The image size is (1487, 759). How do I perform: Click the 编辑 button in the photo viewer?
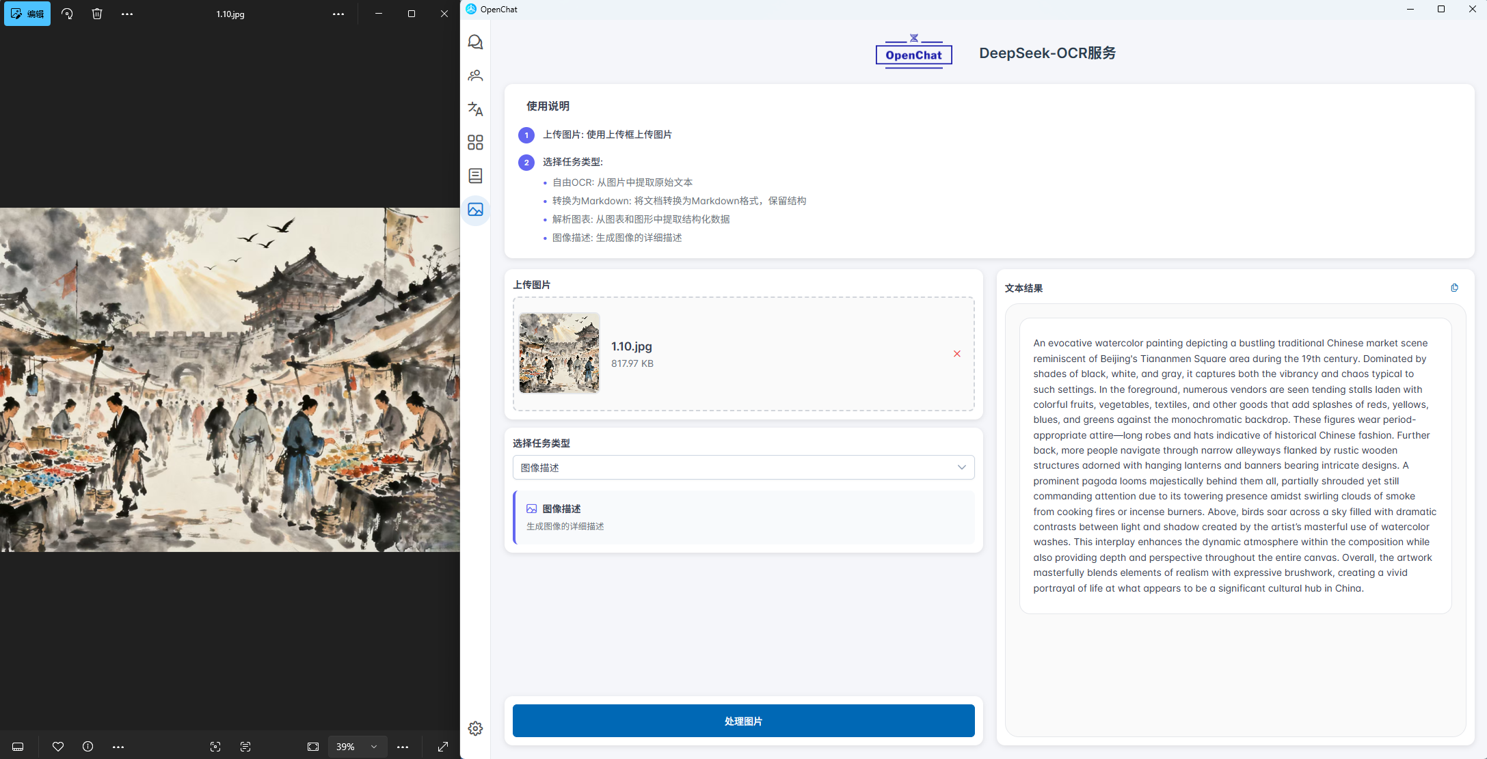click(27, 13)
